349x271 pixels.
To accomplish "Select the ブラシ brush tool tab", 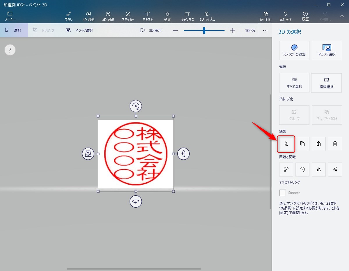I will point(69,17).
